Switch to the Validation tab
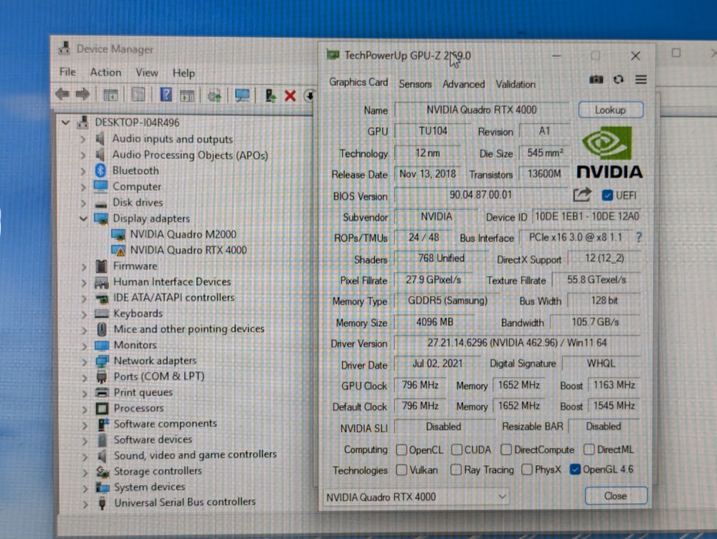Screen dimensions: 717x539 [515, 85]
